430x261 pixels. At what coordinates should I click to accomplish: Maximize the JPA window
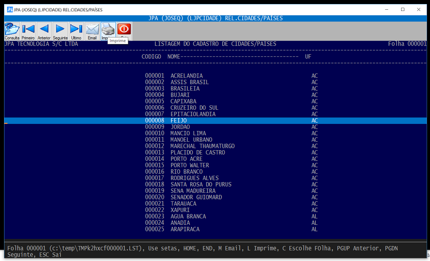tap(403, 10)
